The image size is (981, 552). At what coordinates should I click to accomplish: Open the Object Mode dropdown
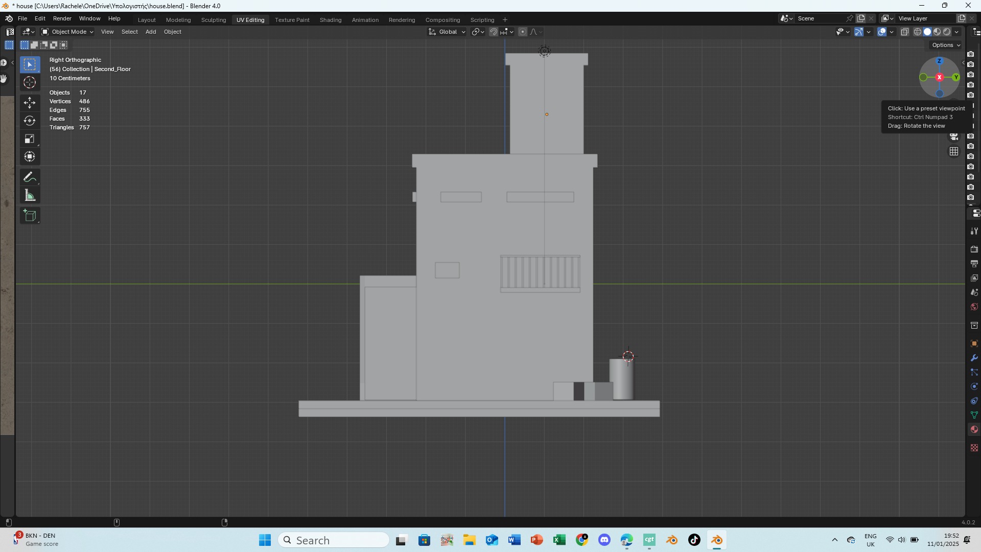pyautogui.click(x=67, y=32)
